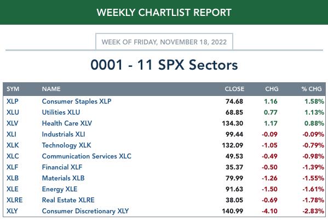This screenshot has width=328, height=221.
Task: Select the XLRE symbol link
Action: (x=14, y=200)
